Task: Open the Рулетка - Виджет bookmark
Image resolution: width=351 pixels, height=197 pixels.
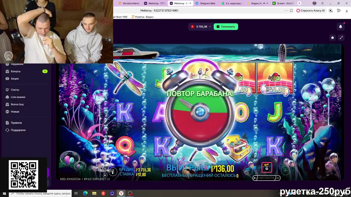Action: pos(143,17)
